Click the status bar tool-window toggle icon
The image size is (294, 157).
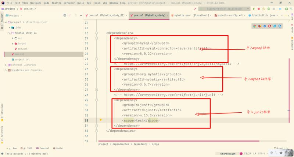pyautogui.click(x=2, y=154)
